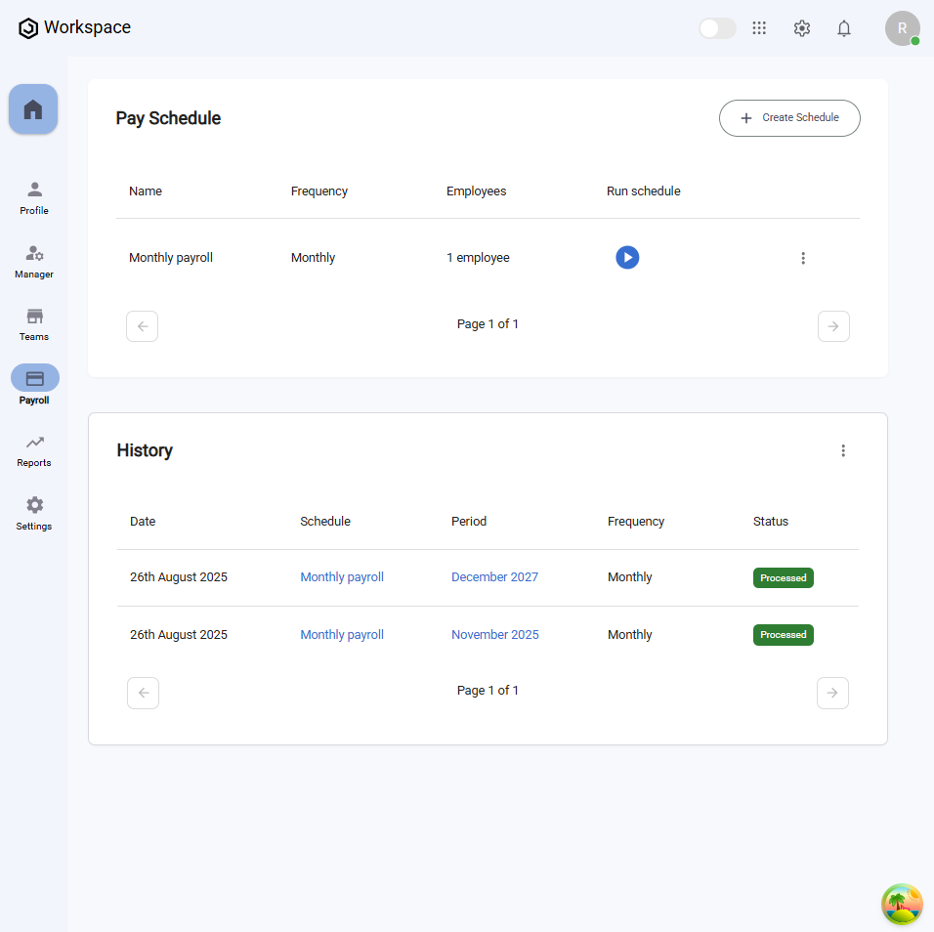Open the November 2025 period link
The image size is (934, 932).
(x=494, y=635)
